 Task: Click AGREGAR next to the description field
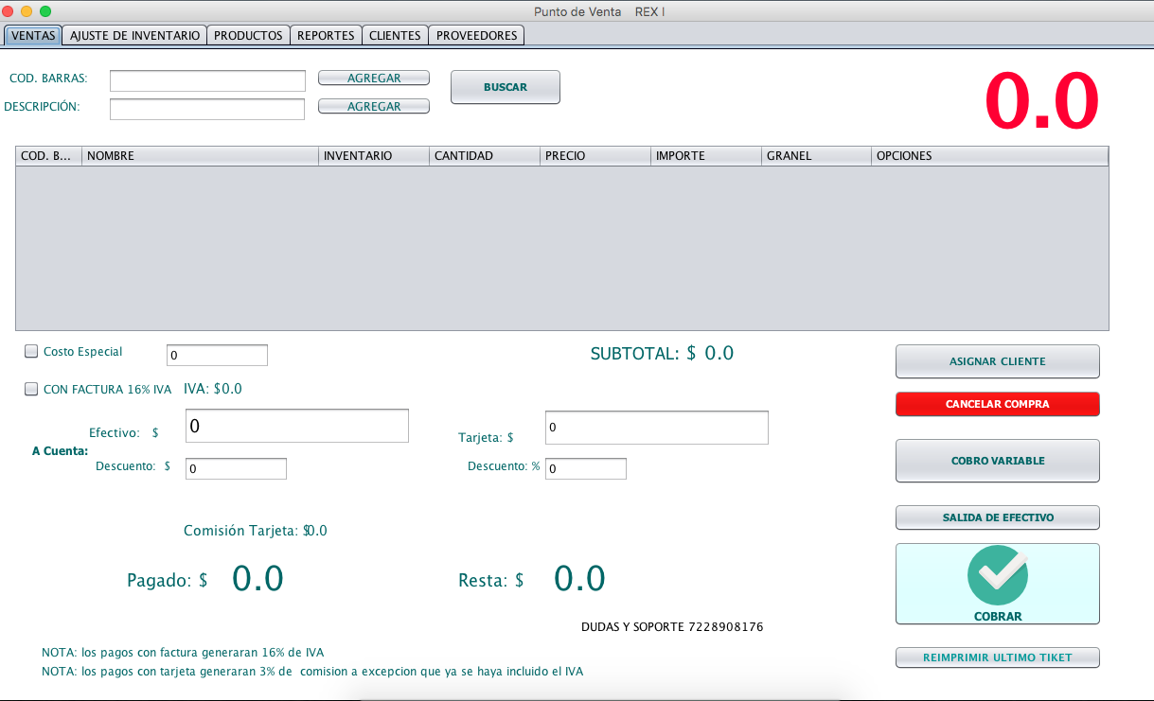click(x=374, y=107)
